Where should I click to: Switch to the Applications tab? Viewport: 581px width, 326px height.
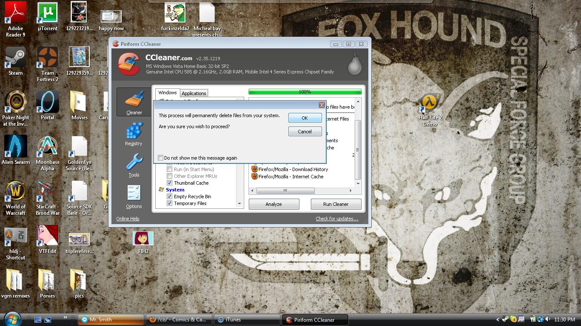(194, 93)
